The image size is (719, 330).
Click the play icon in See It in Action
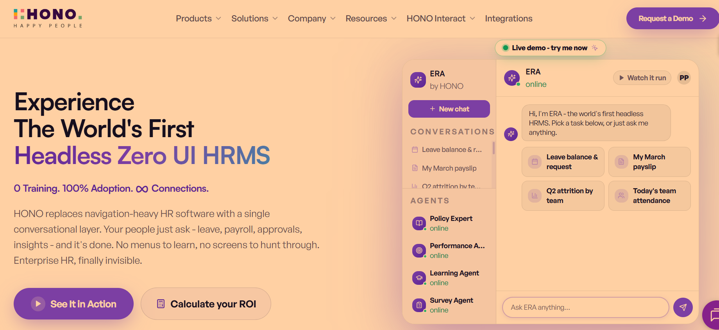[x=38, y=304]
